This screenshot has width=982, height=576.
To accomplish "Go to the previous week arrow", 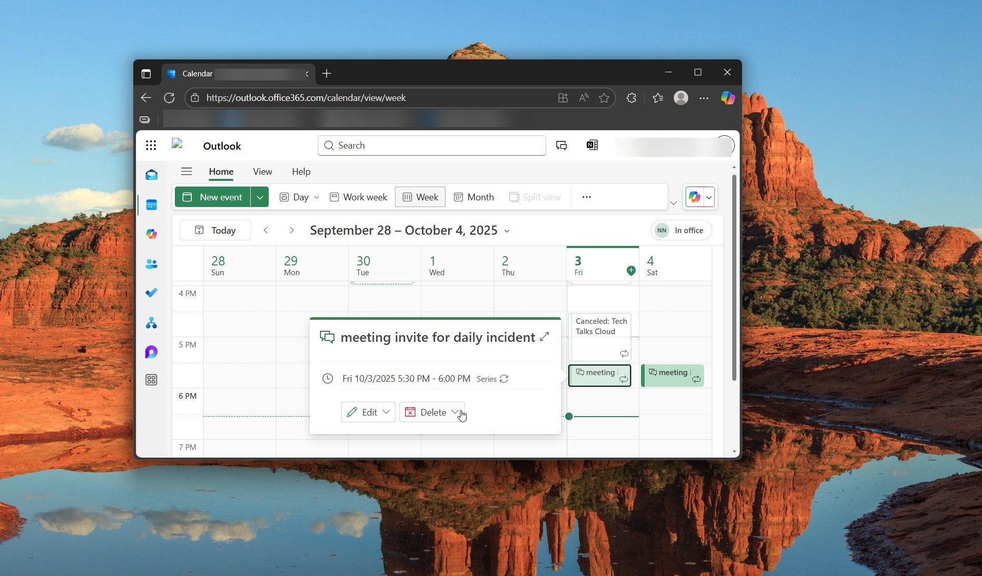I will (x=266, y=231).
